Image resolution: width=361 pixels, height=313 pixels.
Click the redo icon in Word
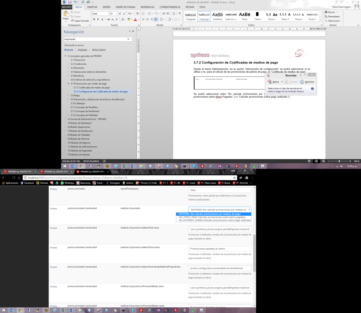[x=83, y=2]
